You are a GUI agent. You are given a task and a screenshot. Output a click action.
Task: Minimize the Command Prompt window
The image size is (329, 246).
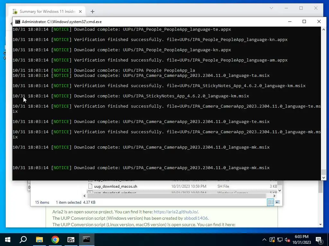(x=290, y=21)
